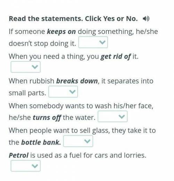Open the dropdown after 'doesn't stop doing it'

[93, 42]
